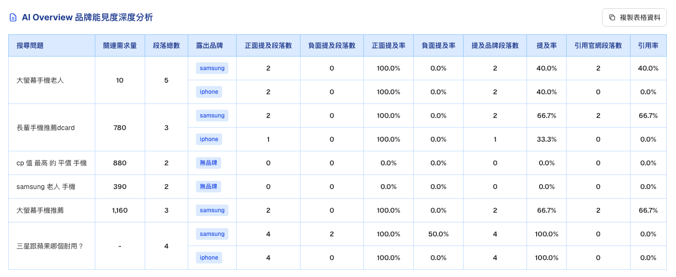This screenshot has width=676, height=277.
Task: Click samsung tag in 長輩手機推薦dcard row
Action: pos(212,116)
